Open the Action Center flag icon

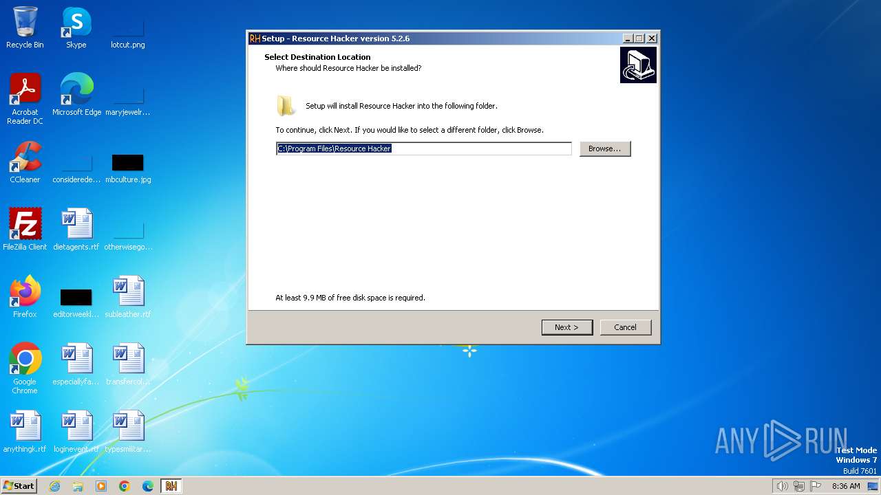click(816, 486)
